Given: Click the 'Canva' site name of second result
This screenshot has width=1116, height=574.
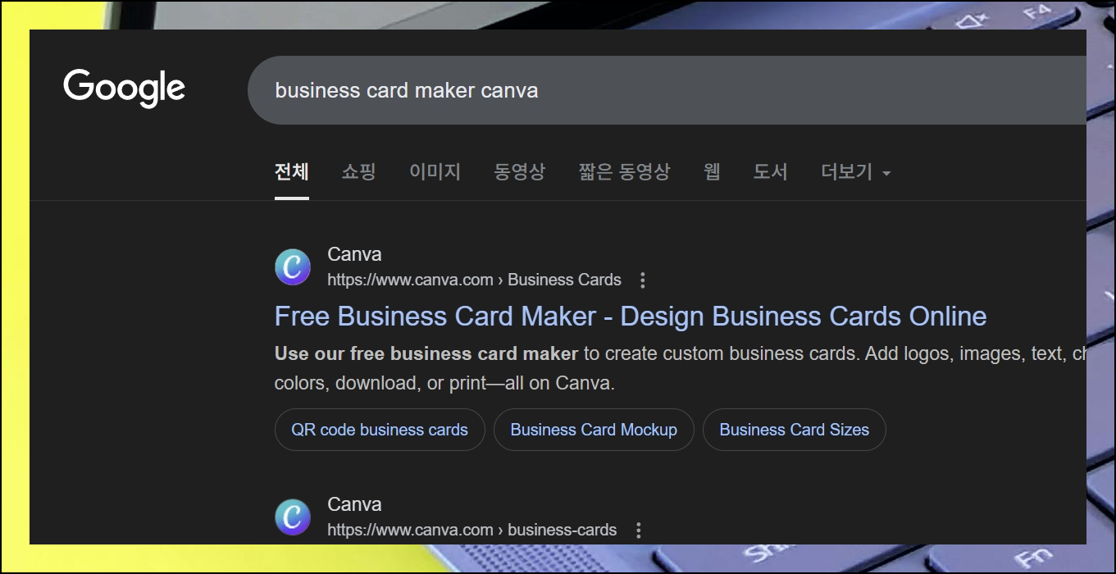Looking at the screenshot, I should [x=354, y=504].
